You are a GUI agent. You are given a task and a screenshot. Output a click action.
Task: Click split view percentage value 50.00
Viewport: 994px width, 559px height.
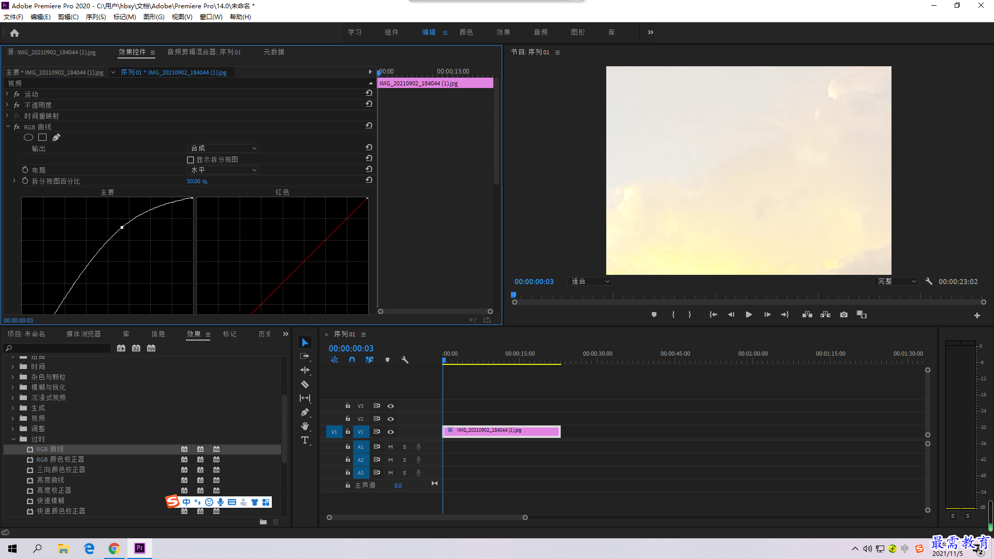[194, 181]
